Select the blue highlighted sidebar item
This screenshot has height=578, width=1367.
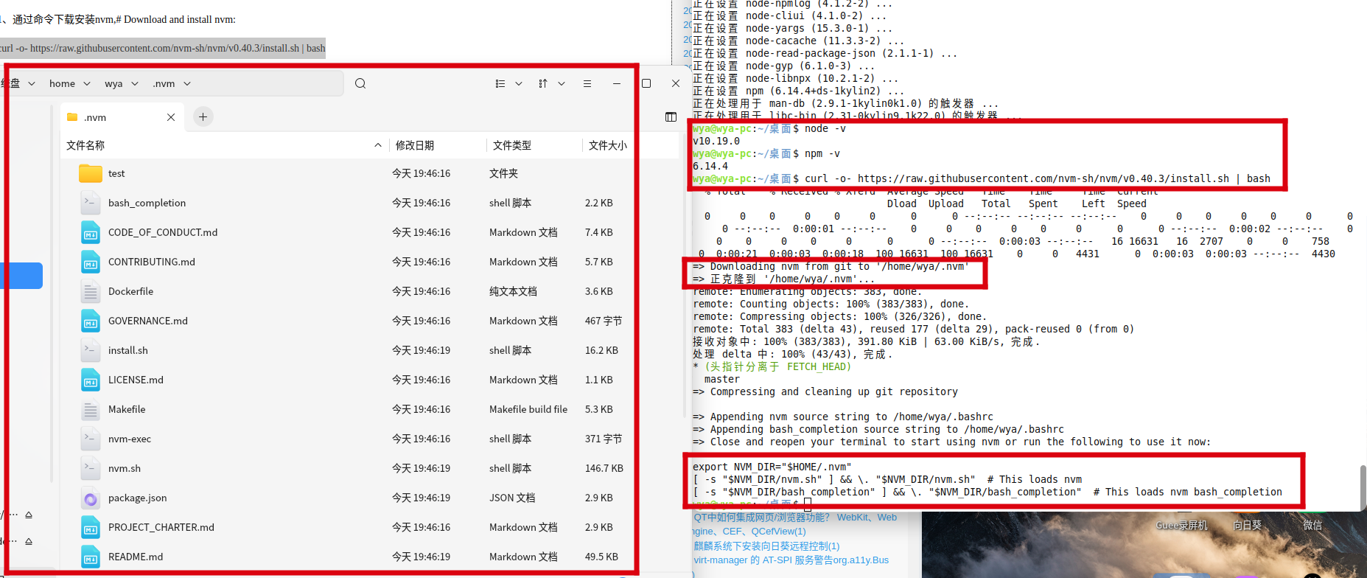click(x=21, y=276)
